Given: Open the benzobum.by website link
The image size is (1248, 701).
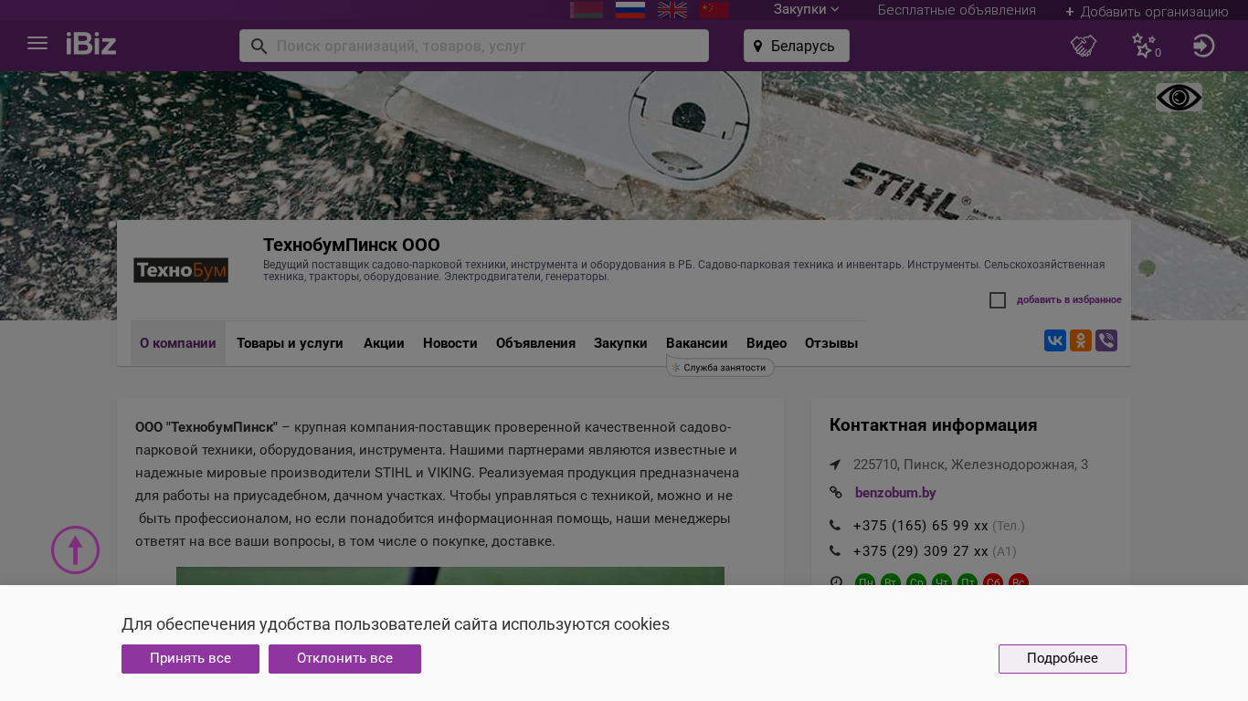Looking at the screenshot, I should [894, 493].
